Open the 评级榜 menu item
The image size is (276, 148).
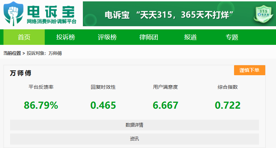point(107,37)
